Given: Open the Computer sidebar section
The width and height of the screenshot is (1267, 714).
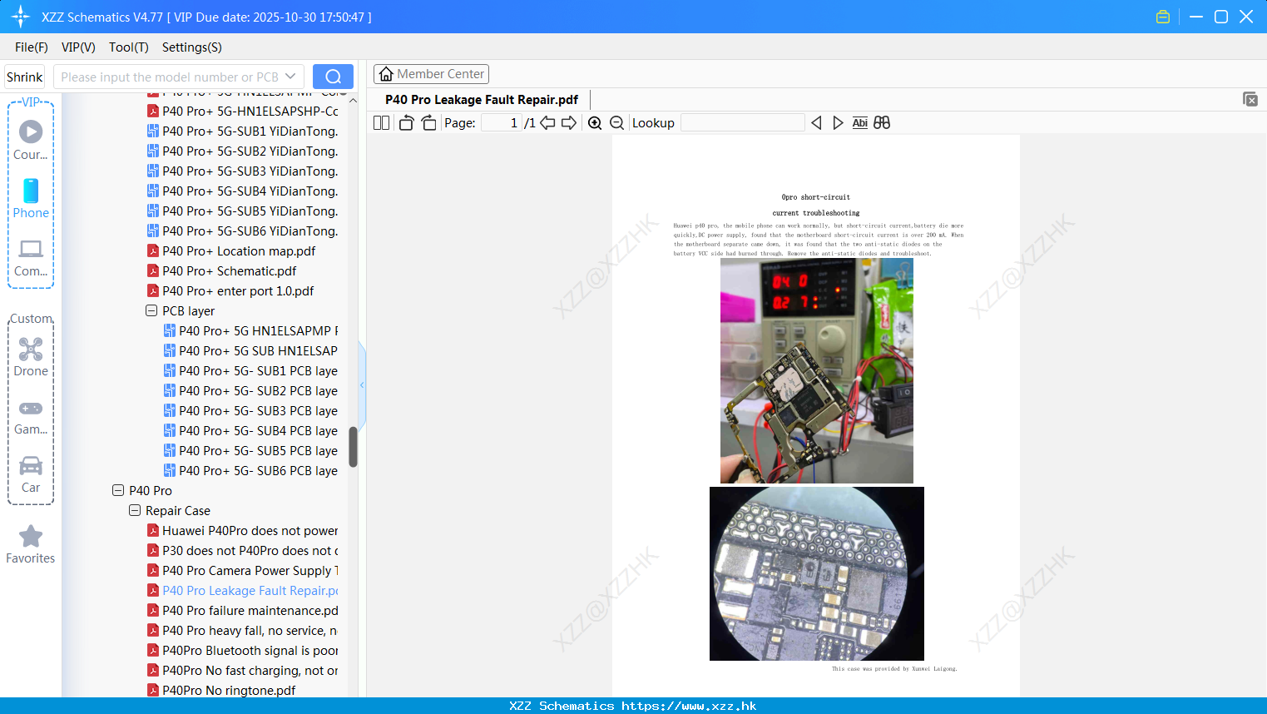Looking at the screenshot, I should [31, 258].
